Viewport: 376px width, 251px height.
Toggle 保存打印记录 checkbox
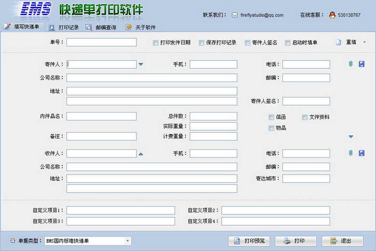pos(201,43)
